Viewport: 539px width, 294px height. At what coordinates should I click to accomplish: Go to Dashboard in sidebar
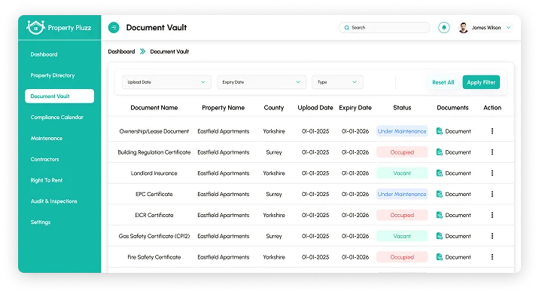click(44, 54)
